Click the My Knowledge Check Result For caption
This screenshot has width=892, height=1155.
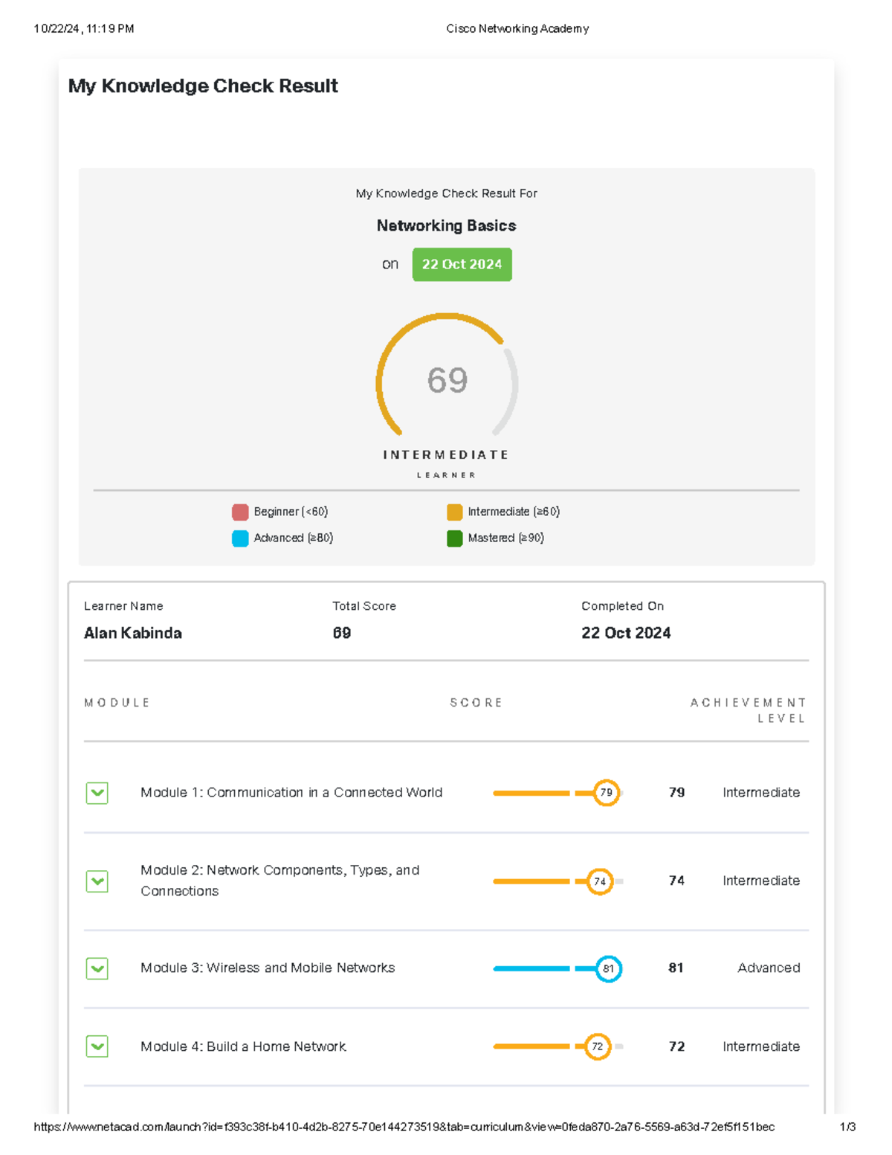tap(446, 193)
